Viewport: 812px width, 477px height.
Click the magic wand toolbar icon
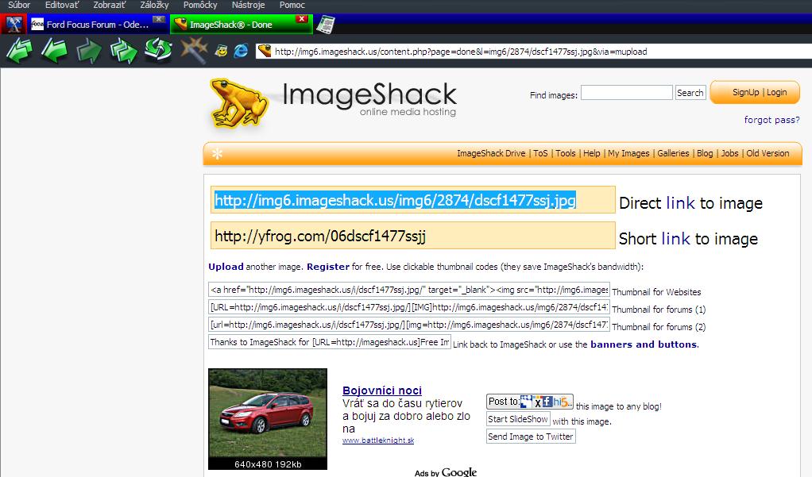pos(193,51)
